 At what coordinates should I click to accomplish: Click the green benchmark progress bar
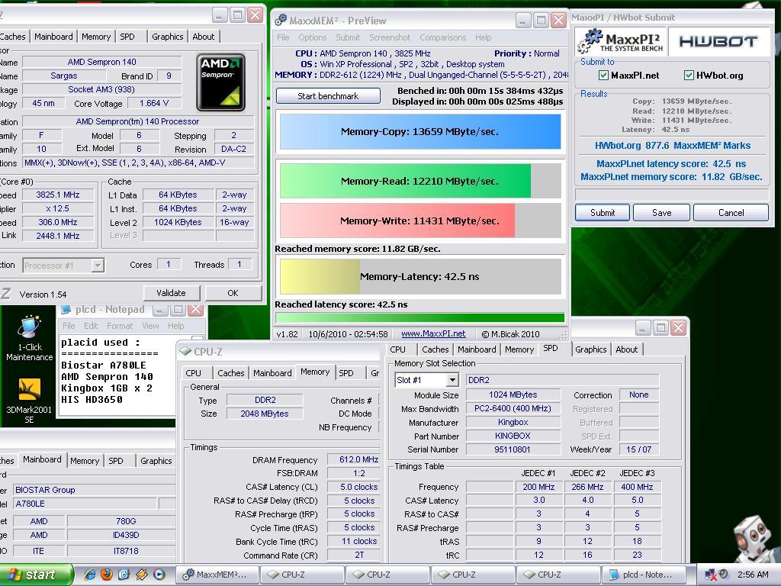point(420,317)
